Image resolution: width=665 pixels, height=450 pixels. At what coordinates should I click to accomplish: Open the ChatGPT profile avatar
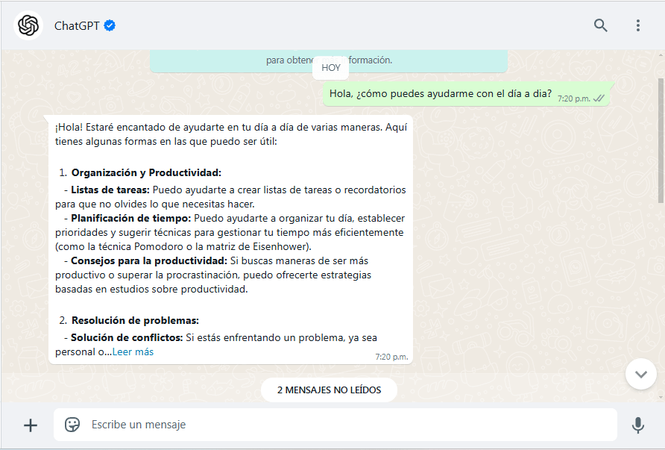click(28, 25)
